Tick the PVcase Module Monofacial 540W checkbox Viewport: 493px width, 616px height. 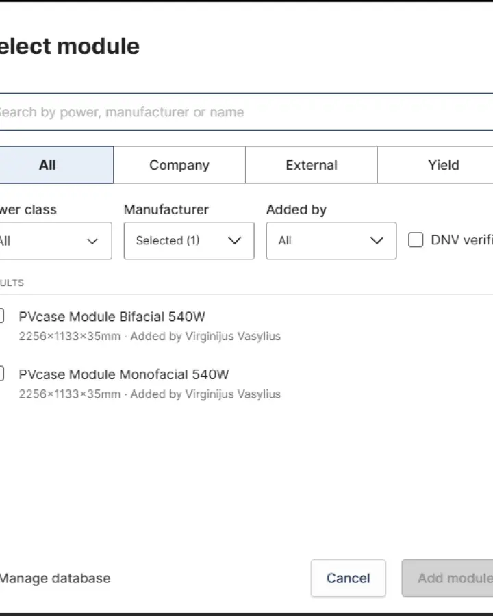(1, 373)
